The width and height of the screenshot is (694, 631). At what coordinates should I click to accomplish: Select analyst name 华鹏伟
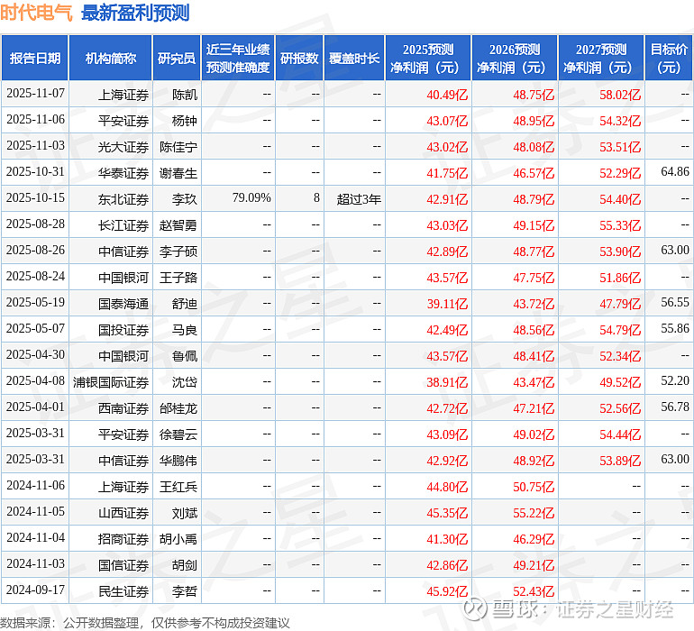click(178, 460)
